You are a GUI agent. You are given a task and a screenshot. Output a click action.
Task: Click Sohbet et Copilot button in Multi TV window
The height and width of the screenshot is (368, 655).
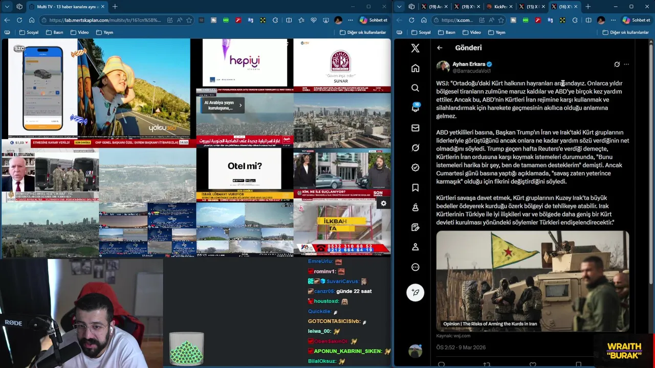tap(374, 20)
